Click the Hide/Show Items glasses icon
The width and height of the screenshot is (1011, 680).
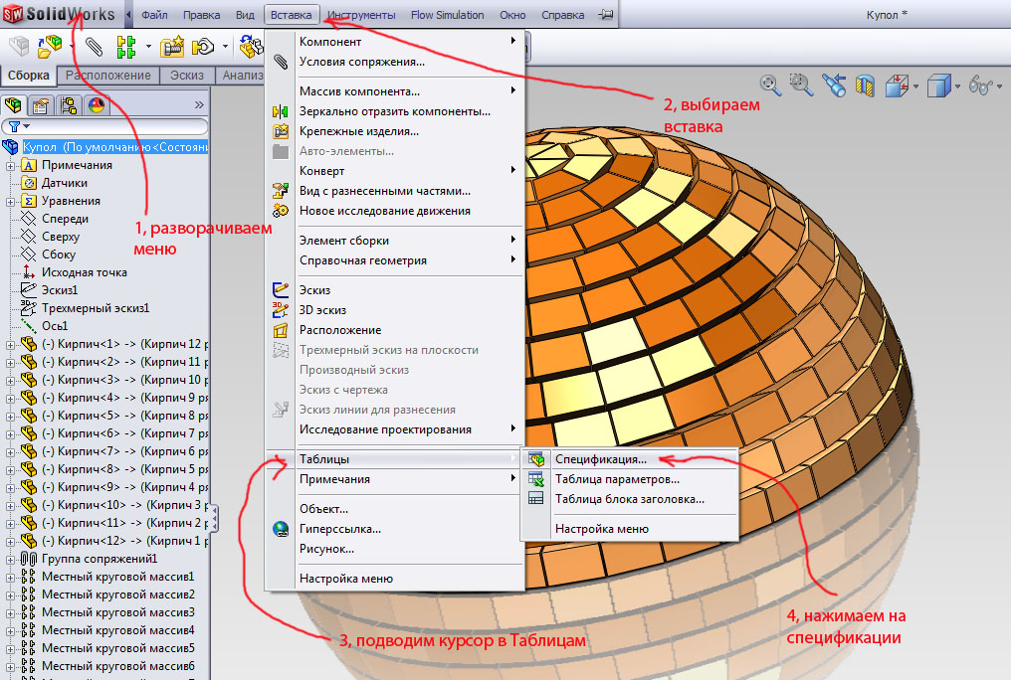tap(979, 86)
